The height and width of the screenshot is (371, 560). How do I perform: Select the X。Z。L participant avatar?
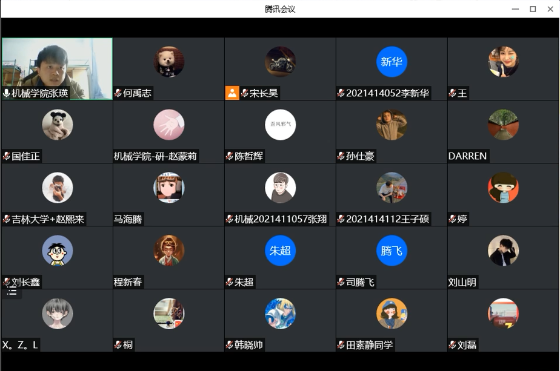[58, 314]
